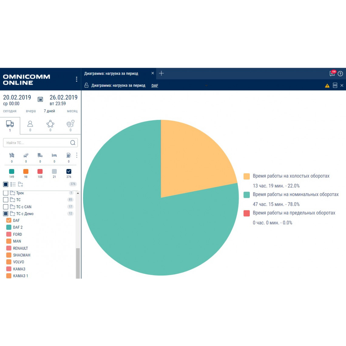346x346 pixels.
Task: Switch to the drivers tab
Action: [x=30, y=125]
